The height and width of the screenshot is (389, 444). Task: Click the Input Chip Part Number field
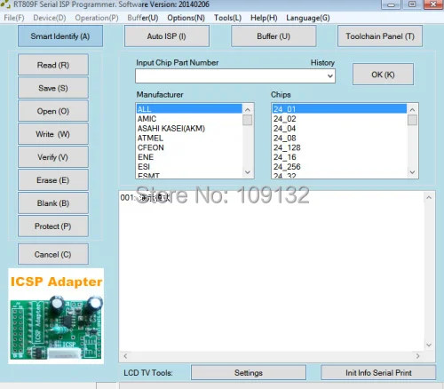[x=231, y=76]
